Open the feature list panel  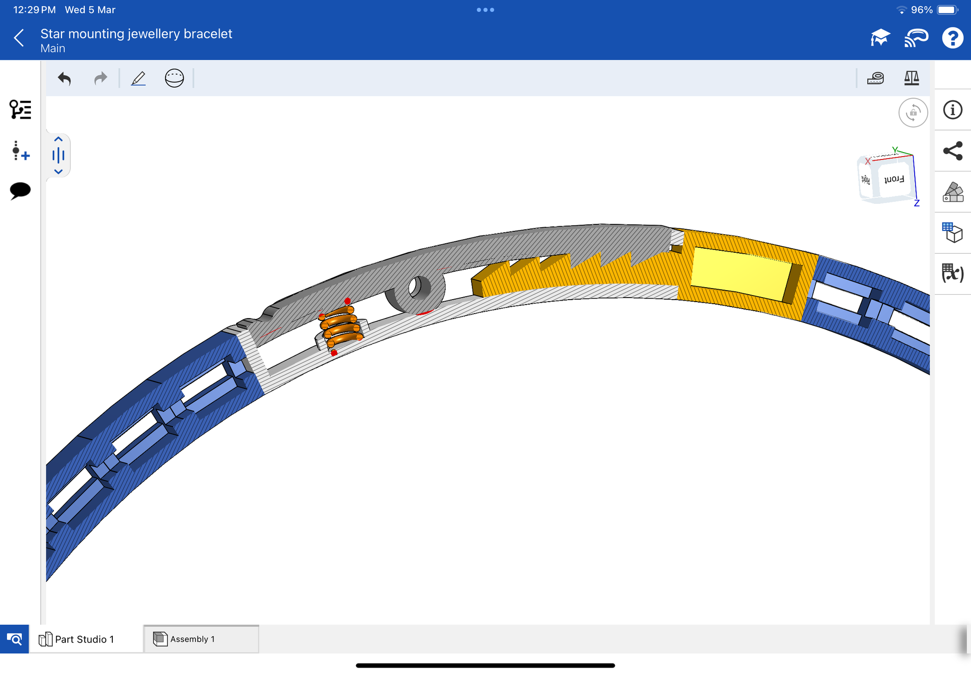coord(20,110)
